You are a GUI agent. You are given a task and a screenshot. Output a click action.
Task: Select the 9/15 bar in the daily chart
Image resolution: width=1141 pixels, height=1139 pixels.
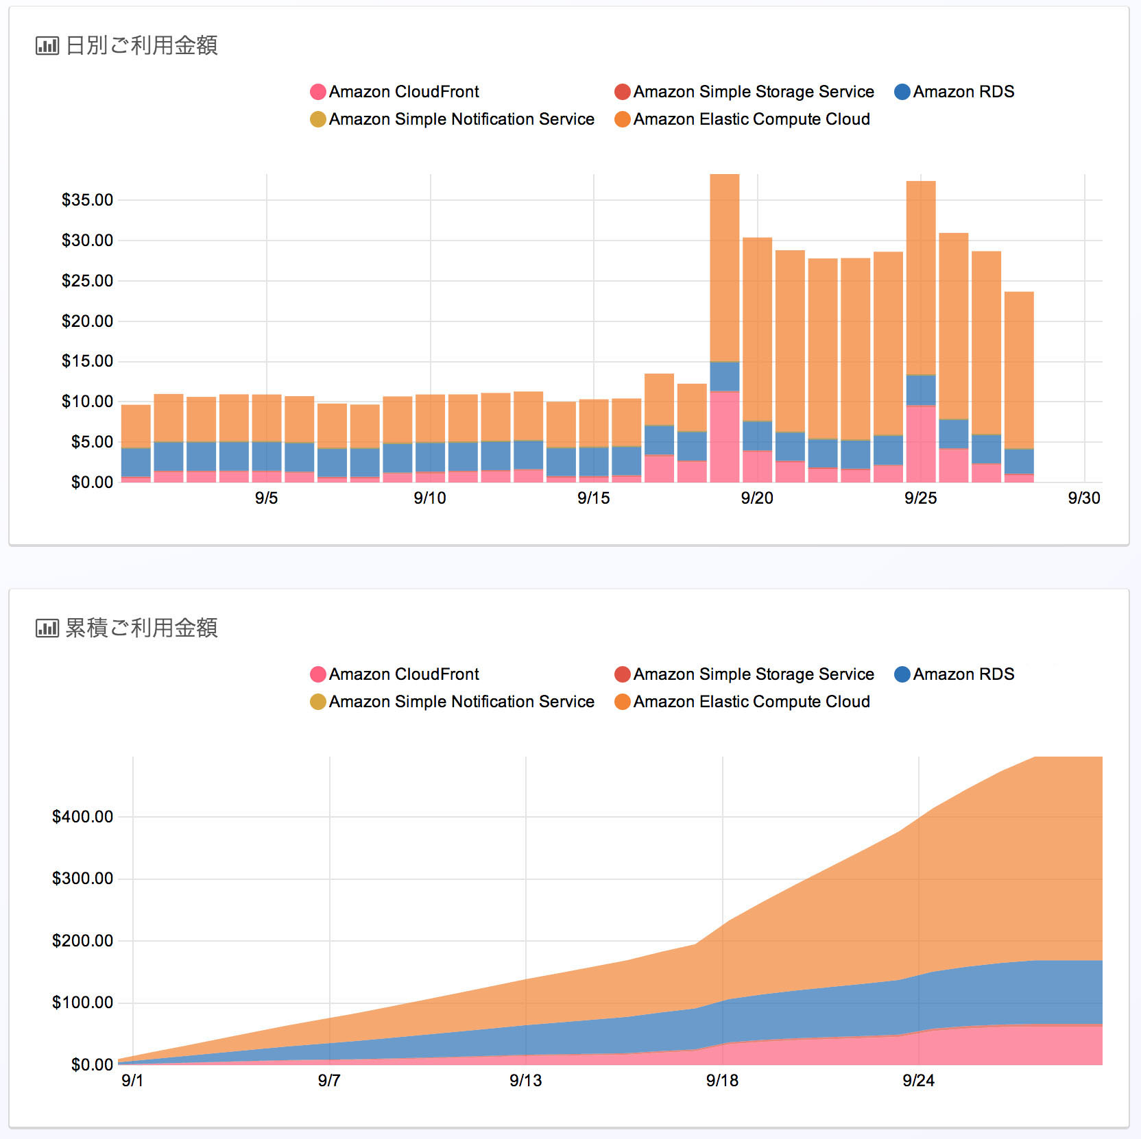[594, 441]
